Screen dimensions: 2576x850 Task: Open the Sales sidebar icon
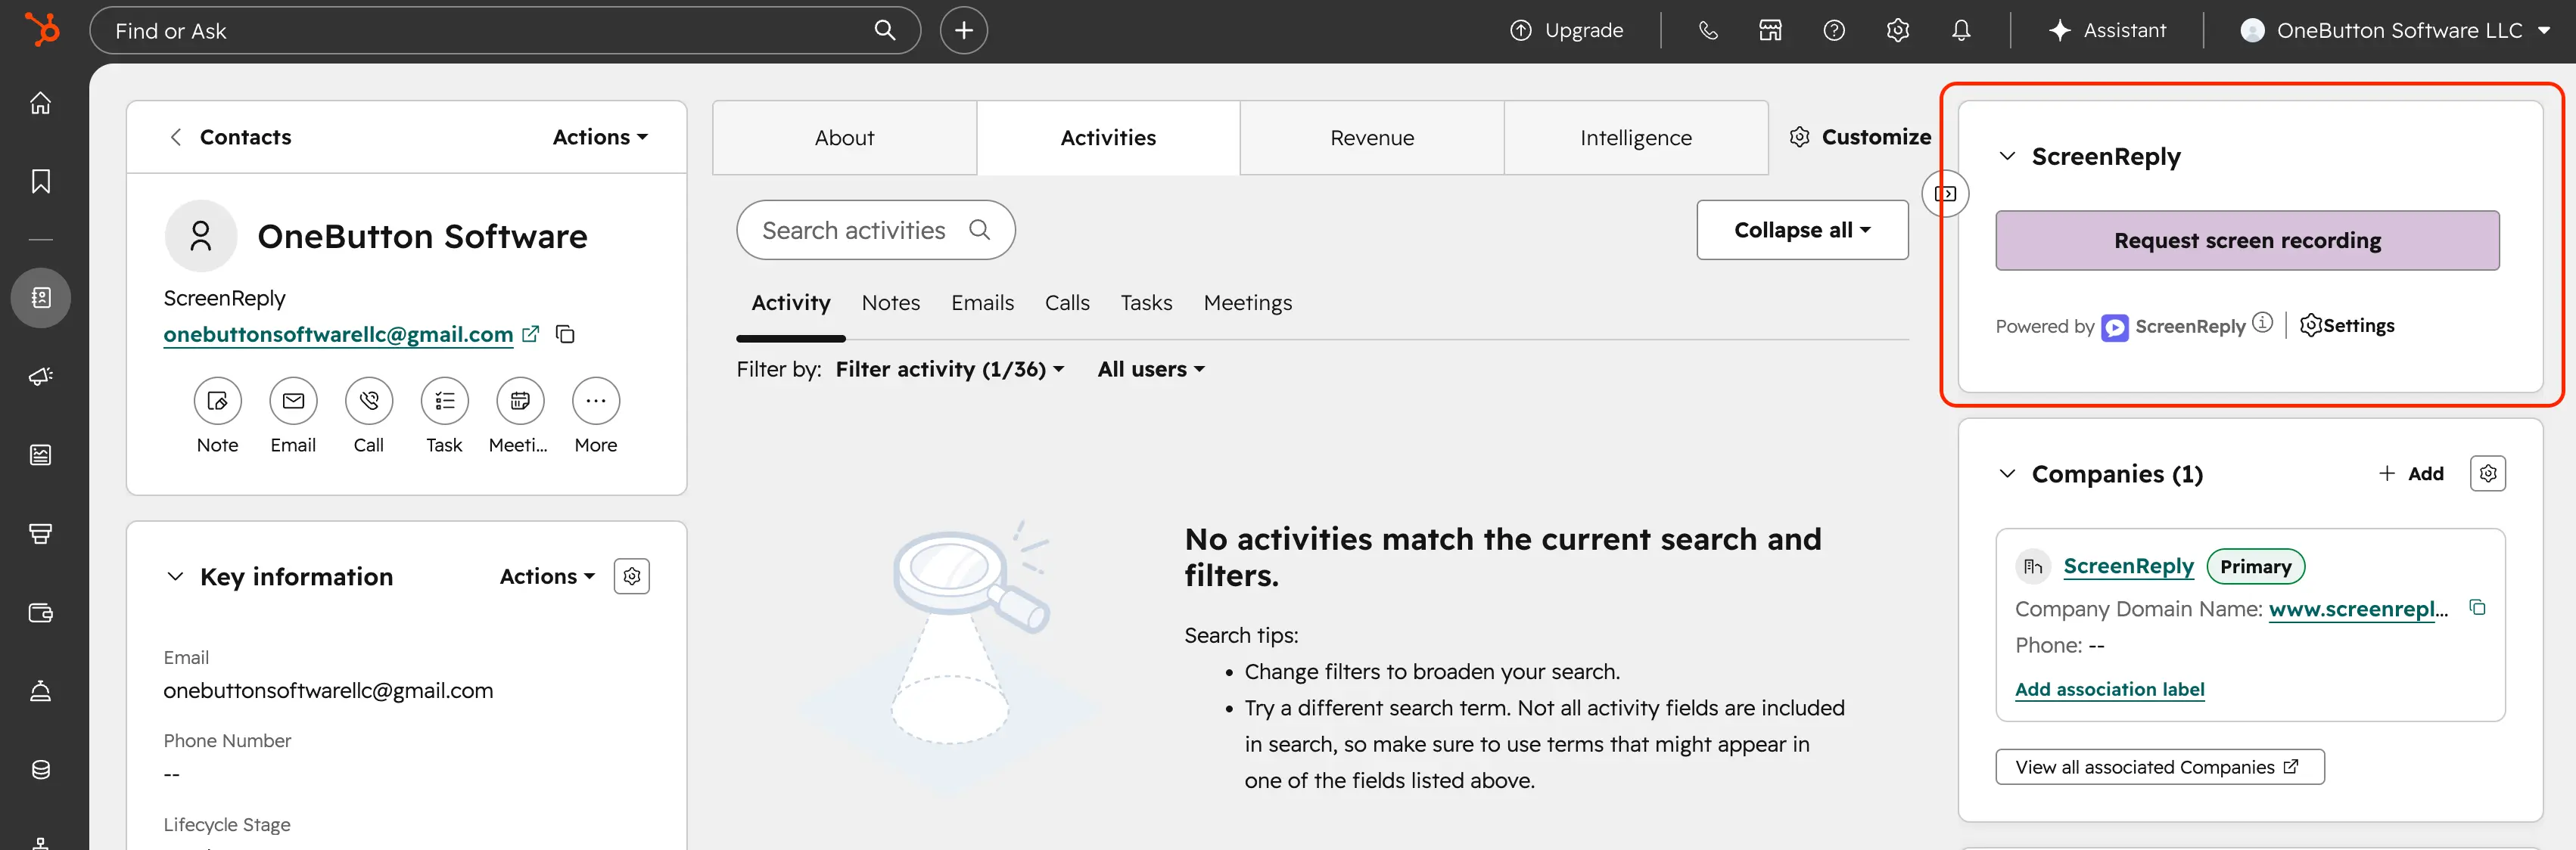pos(41,533)
